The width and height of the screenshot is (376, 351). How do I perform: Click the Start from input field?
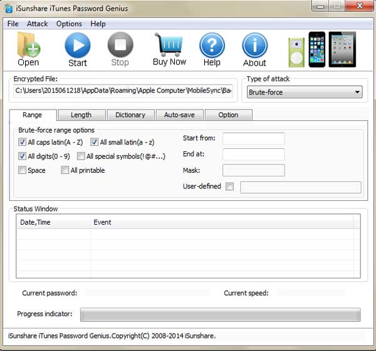coord(253,138)
